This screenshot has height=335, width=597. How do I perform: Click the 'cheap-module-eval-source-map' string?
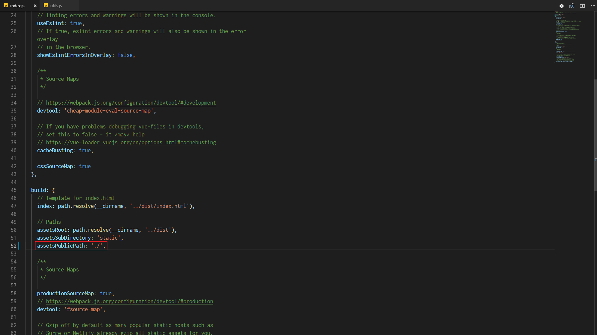click(x=109, y=111)
